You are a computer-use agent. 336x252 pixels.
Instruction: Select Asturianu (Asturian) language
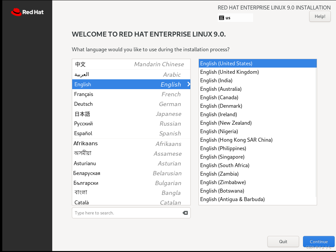[x=131, y=163]
